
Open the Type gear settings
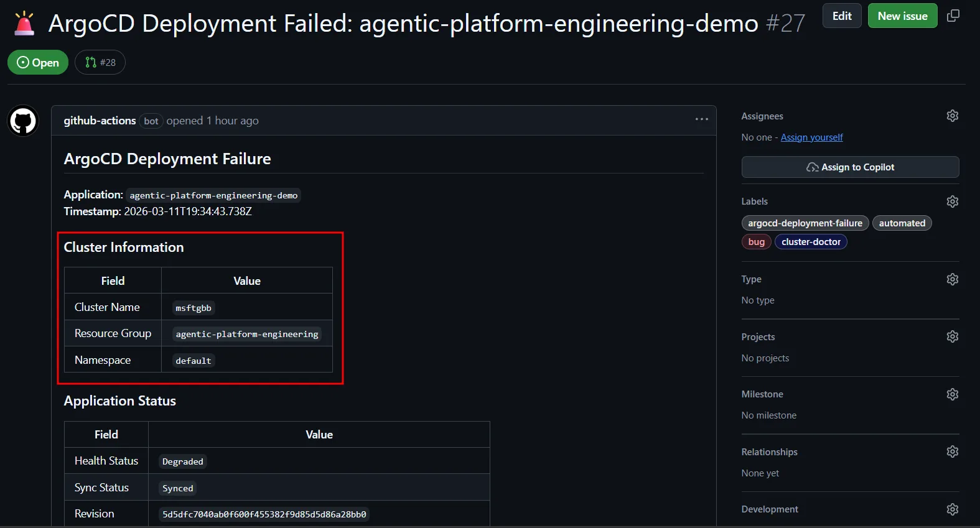pyautogui.click(x=952, y=279)
